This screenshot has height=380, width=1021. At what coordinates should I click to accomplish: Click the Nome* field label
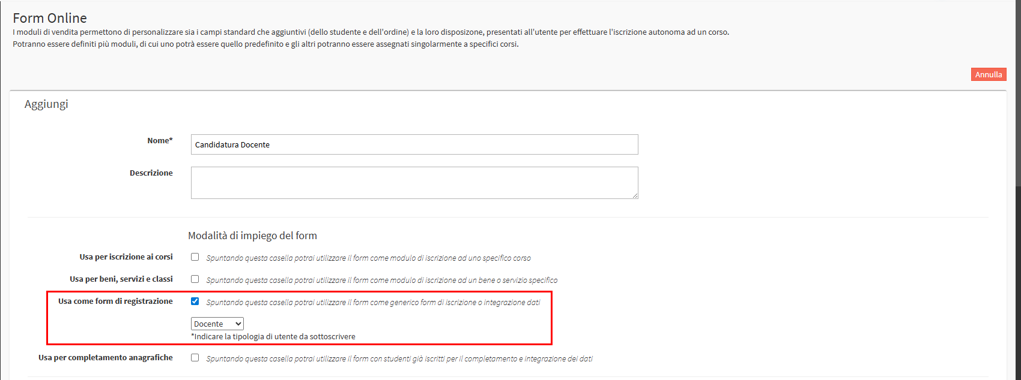(160, 141)
